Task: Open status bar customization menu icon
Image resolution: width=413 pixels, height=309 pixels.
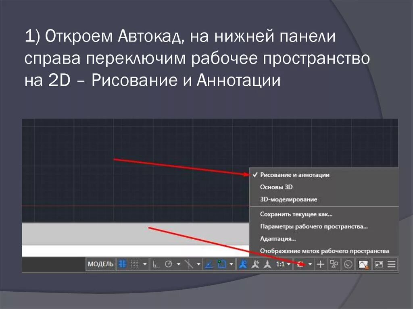Action: tap(391, 264)
